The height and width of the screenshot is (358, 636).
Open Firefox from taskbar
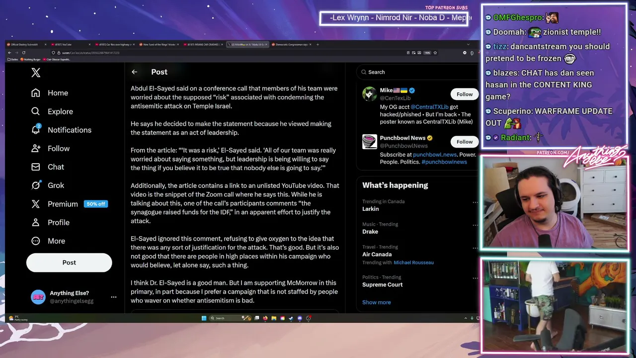[265, 318]
